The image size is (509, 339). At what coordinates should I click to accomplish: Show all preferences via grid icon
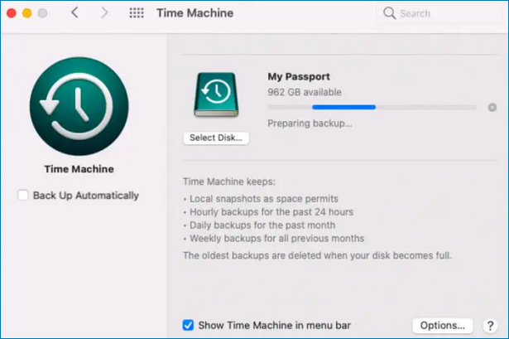coord(137,13)
